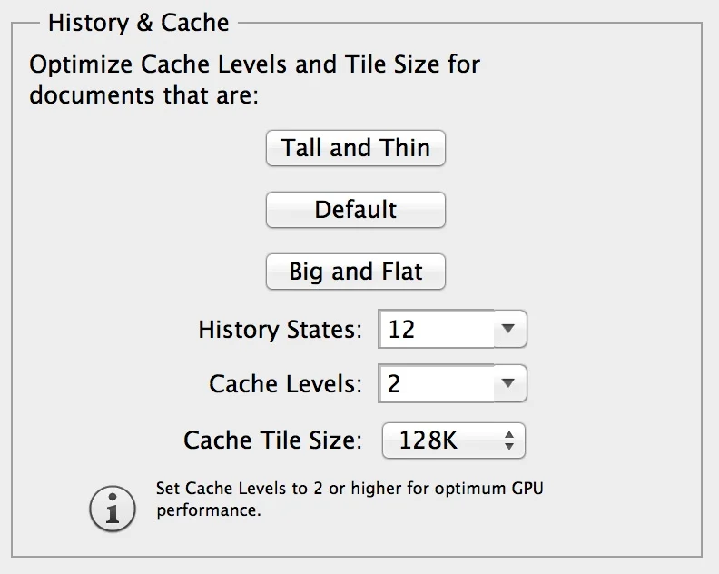
Task: Select the 12 value in History States
Action: pos(401,329)
